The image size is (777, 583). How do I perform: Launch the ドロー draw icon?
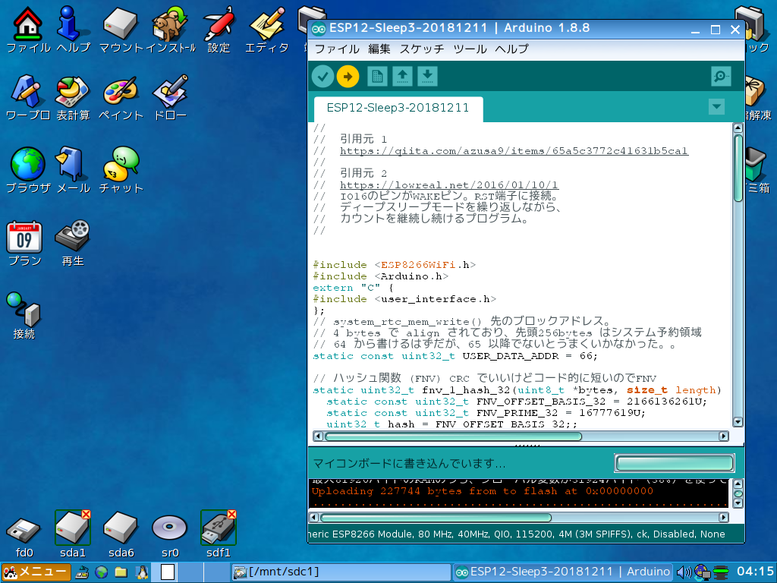(x=170, y=98)
